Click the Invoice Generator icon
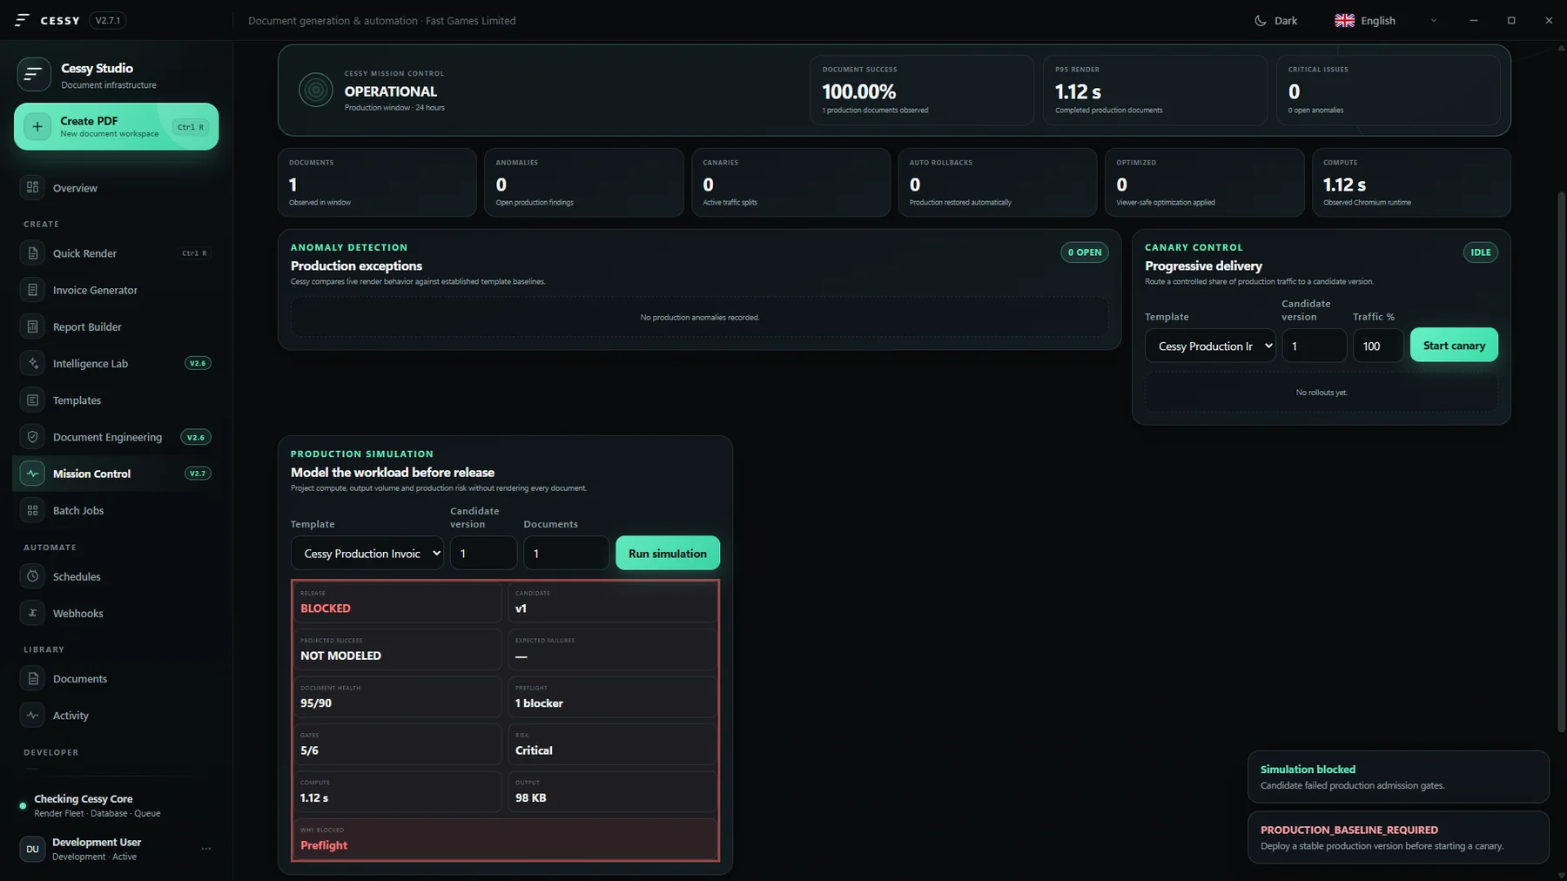The width and height of the screenshot is (1567, 881). tap(32, 290)
